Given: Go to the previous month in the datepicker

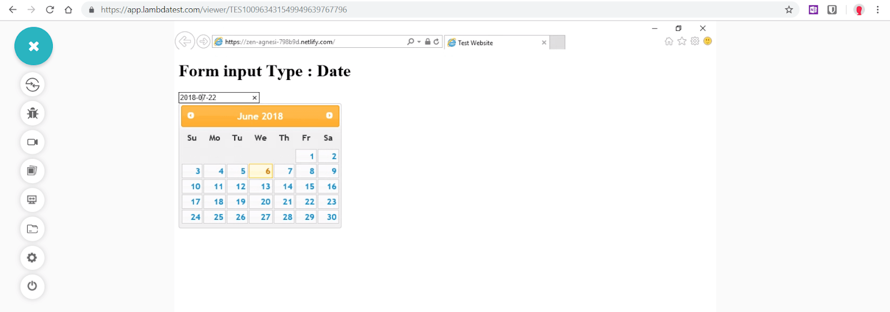Looking at the screenshot, I should pos(191,115).
